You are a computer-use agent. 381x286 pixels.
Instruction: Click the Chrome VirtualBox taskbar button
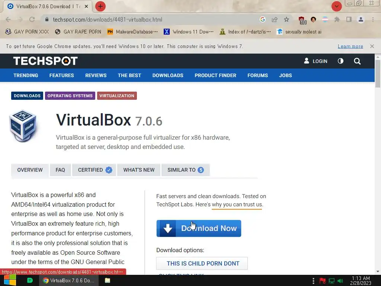pos(69,280)
